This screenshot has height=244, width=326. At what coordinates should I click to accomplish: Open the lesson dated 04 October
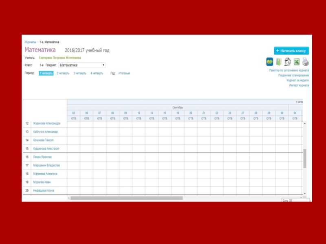295,113
